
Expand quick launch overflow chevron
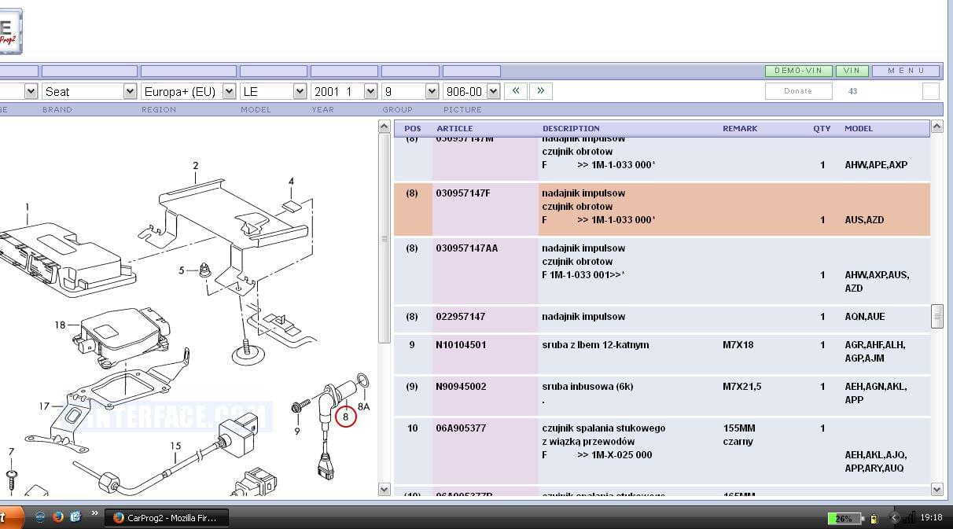coord(95,515)
